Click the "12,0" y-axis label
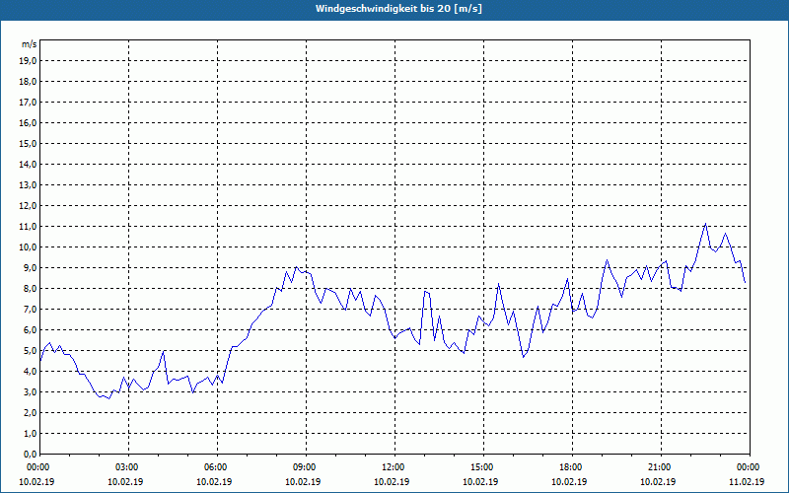789x493 pixels. pyautogui.click(x=28, y=206)
